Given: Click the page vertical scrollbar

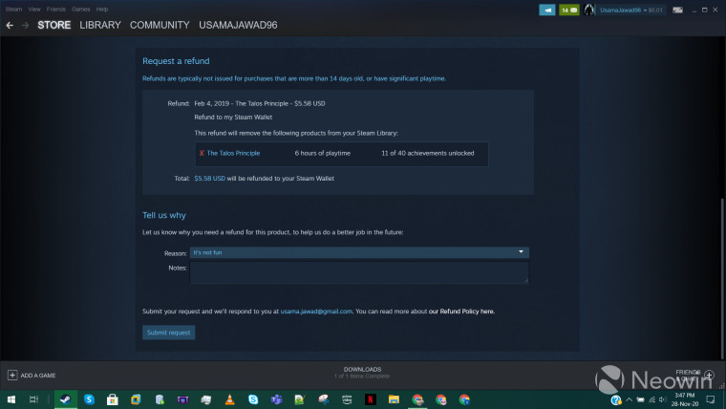Looking at the screenshot, I should (x=722, y=278).
